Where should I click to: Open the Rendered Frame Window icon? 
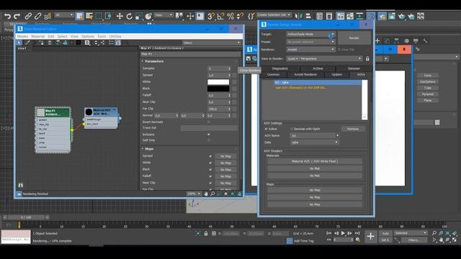point(392,16)
